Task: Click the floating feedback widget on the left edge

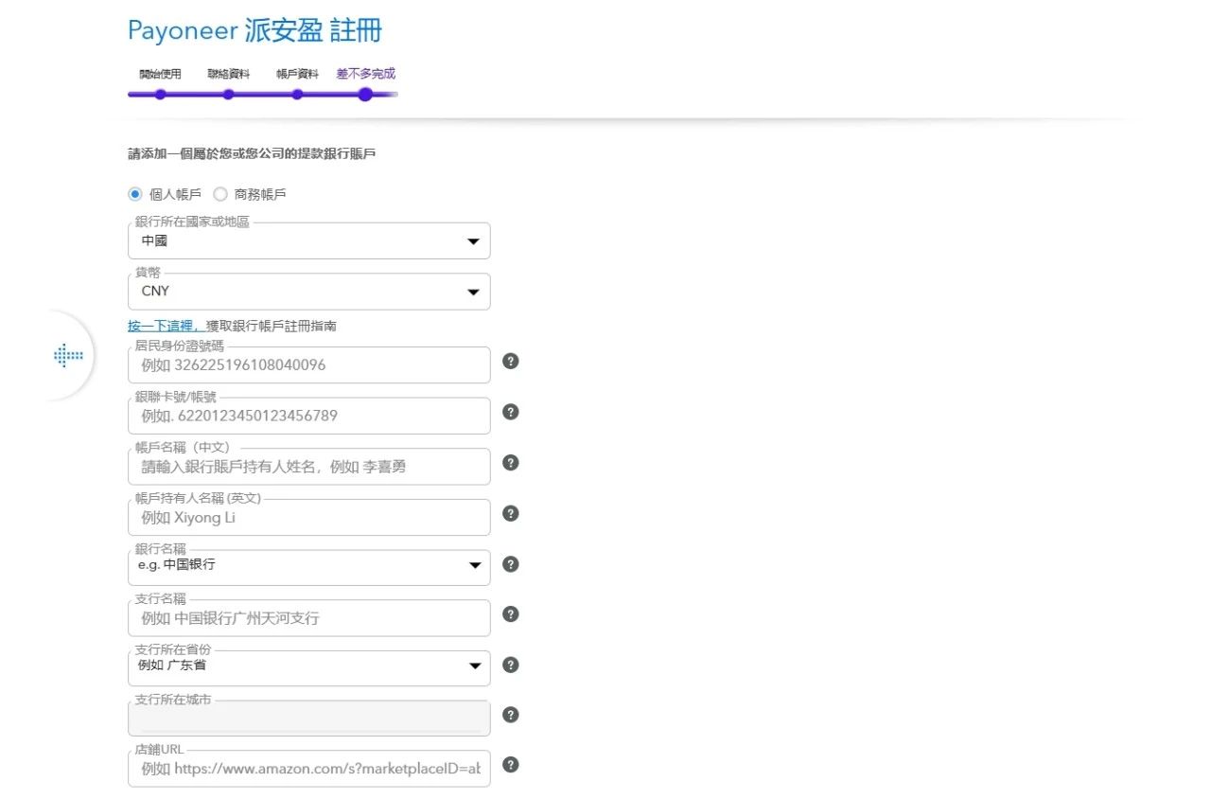Action: click(66, 355)
